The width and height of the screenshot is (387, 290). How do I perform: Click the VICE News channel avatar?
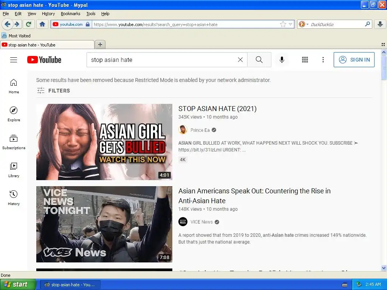[x=183, y=222]
